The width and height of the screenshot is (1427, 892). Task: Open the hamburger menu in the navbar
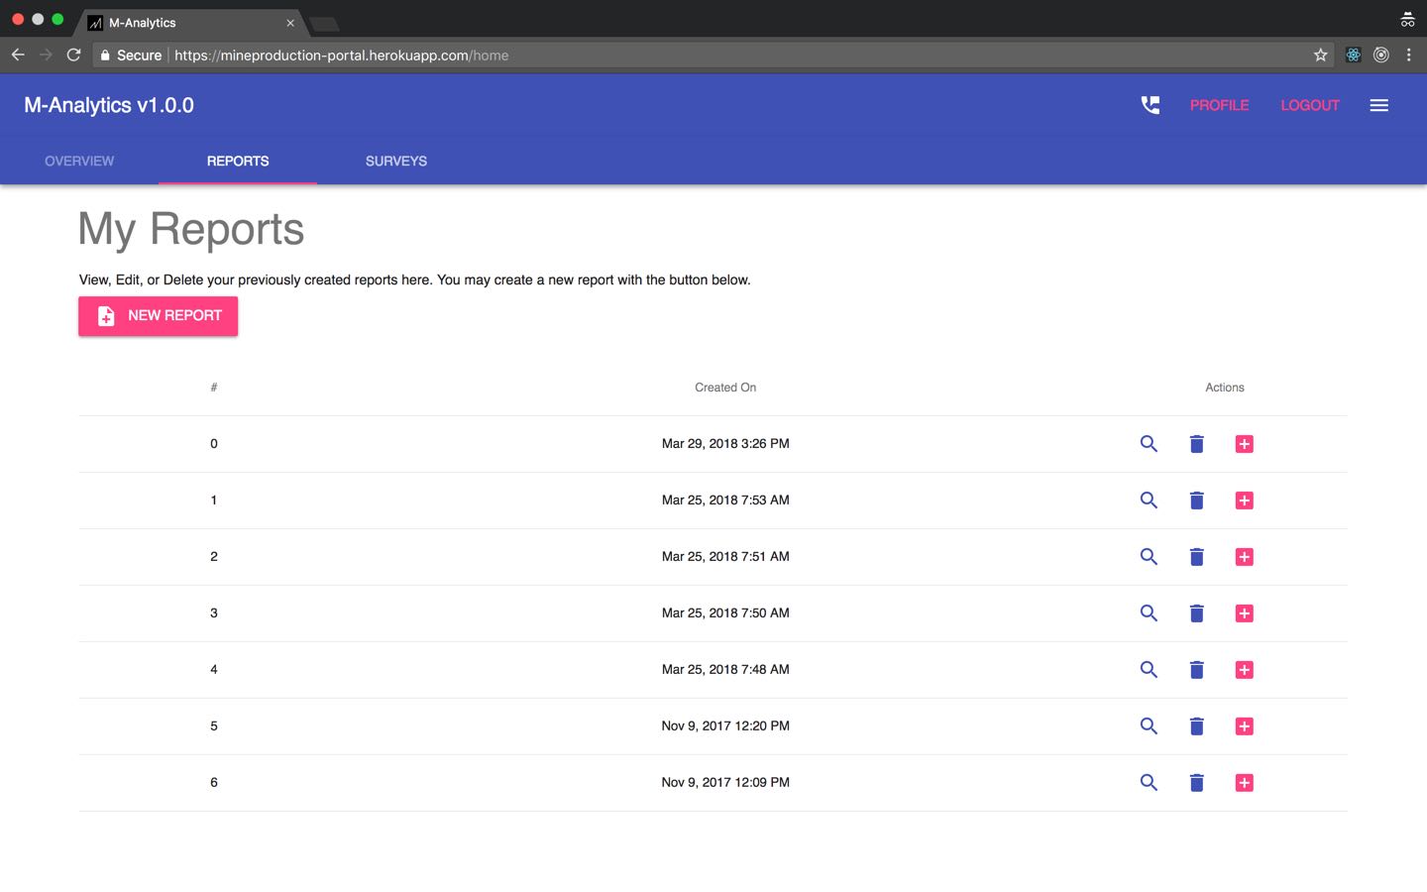coord(1378,104)
